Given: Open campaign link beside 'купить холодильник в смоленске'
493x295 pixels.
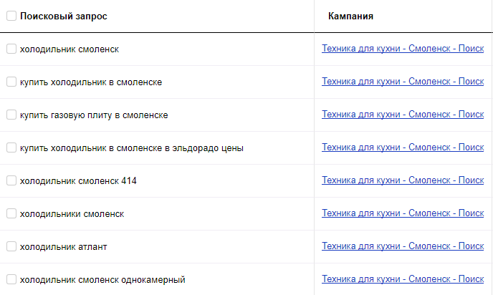Looking at the screenshot, I should [403, 82].
